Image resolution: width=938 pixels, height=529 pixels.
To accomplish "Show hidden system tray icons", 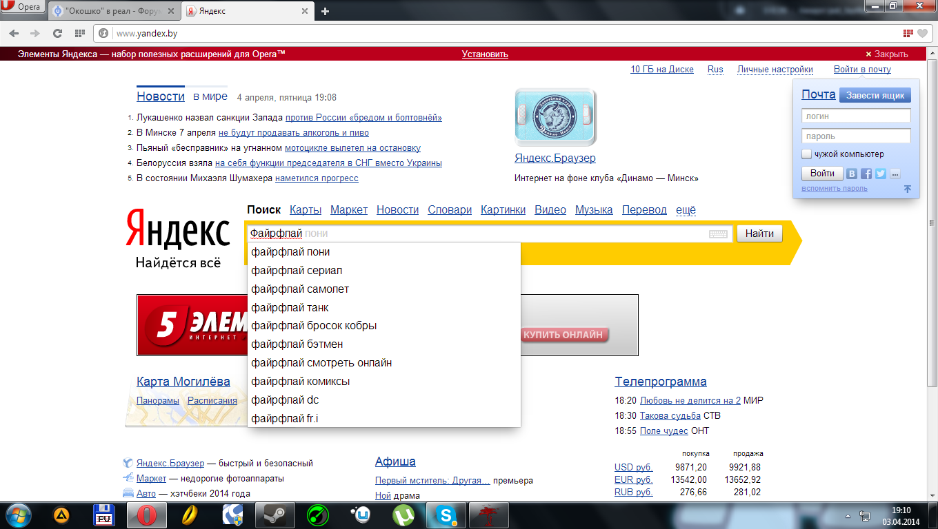I will pyautogui.click(x=848, y=515).
